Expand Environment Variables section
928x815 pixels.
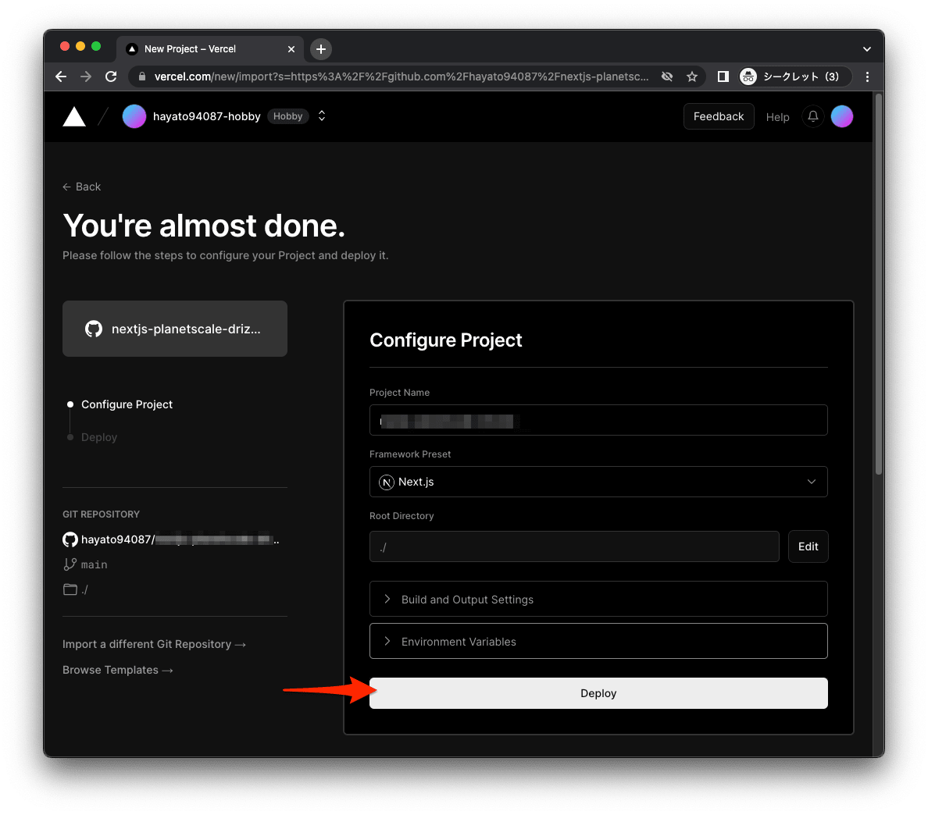pyautogui.click(x=598, y=641)
